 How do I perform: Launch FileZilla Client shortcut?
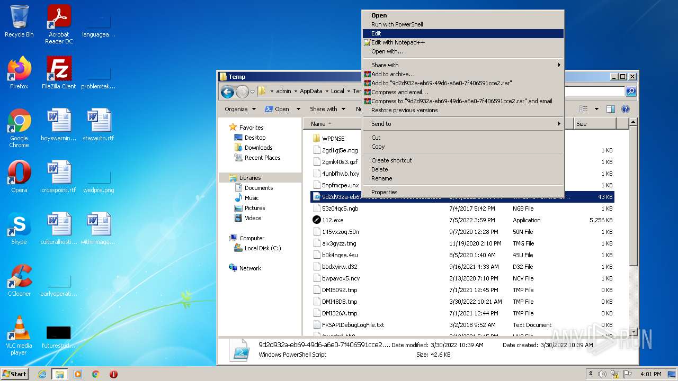(59, 73)
